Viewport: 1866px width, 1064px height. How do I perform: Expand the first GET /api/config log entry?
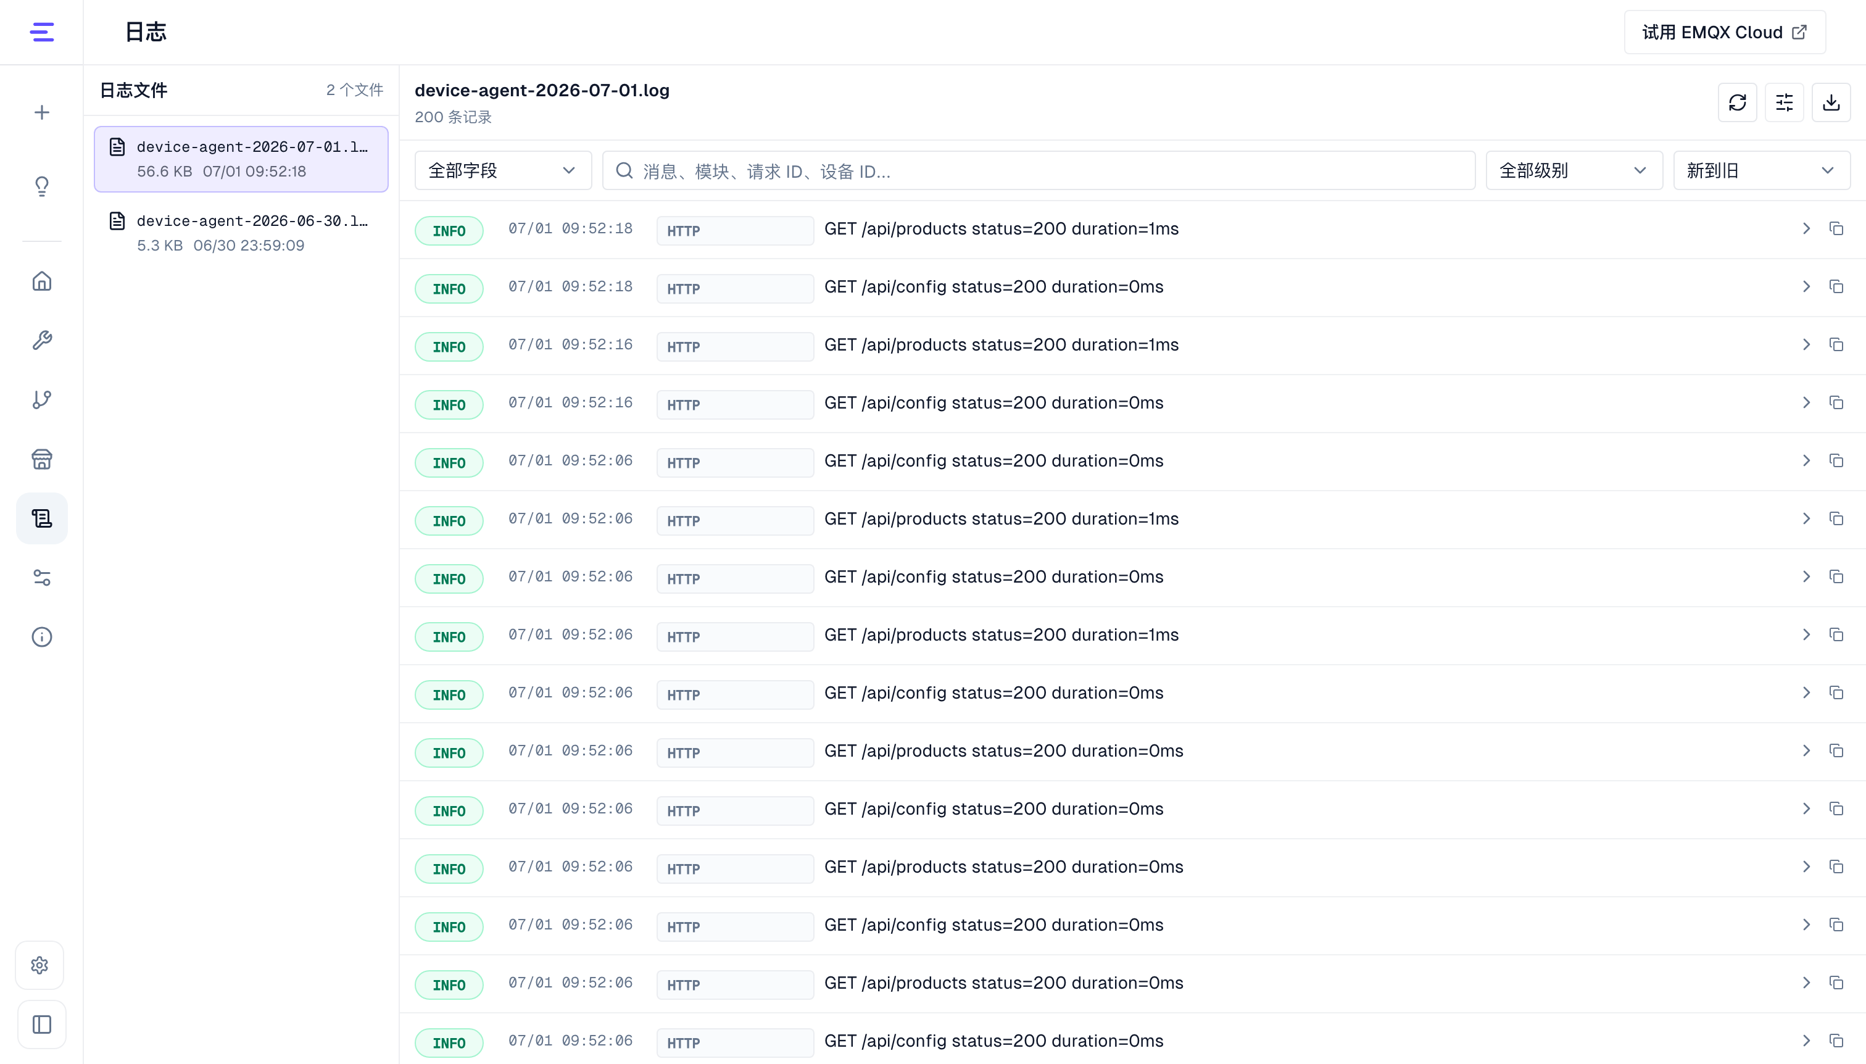(x=1806, y=286)
